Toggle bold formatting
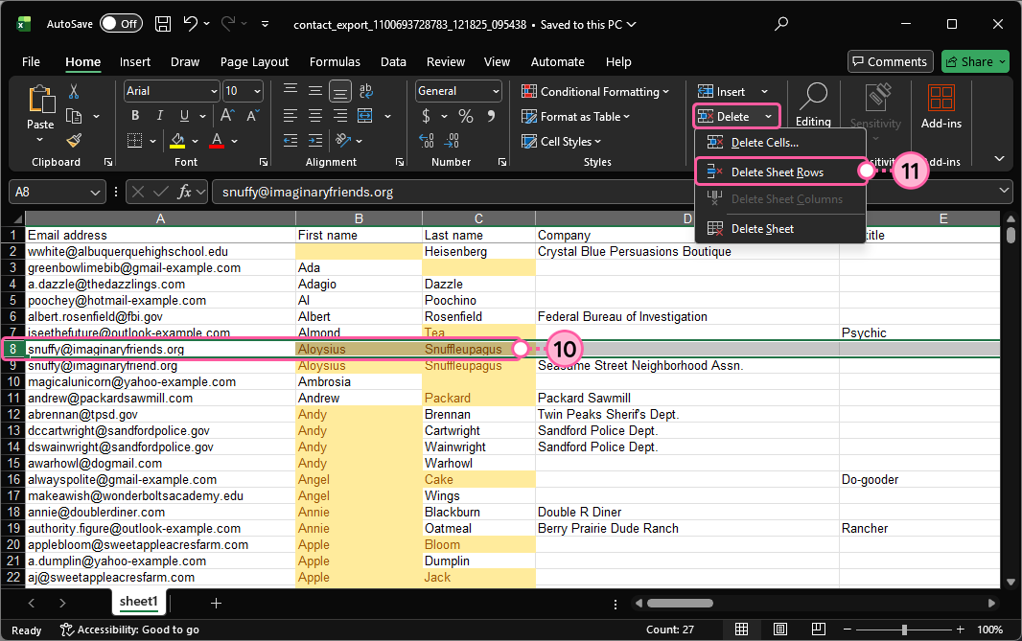This screenshot has width=1022, height=641. [135, 116]
